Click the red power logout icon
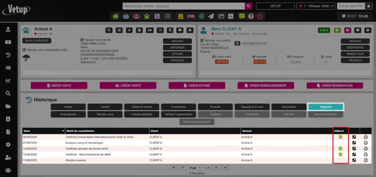This screenshot has height=177, width=376. (260, 16)
